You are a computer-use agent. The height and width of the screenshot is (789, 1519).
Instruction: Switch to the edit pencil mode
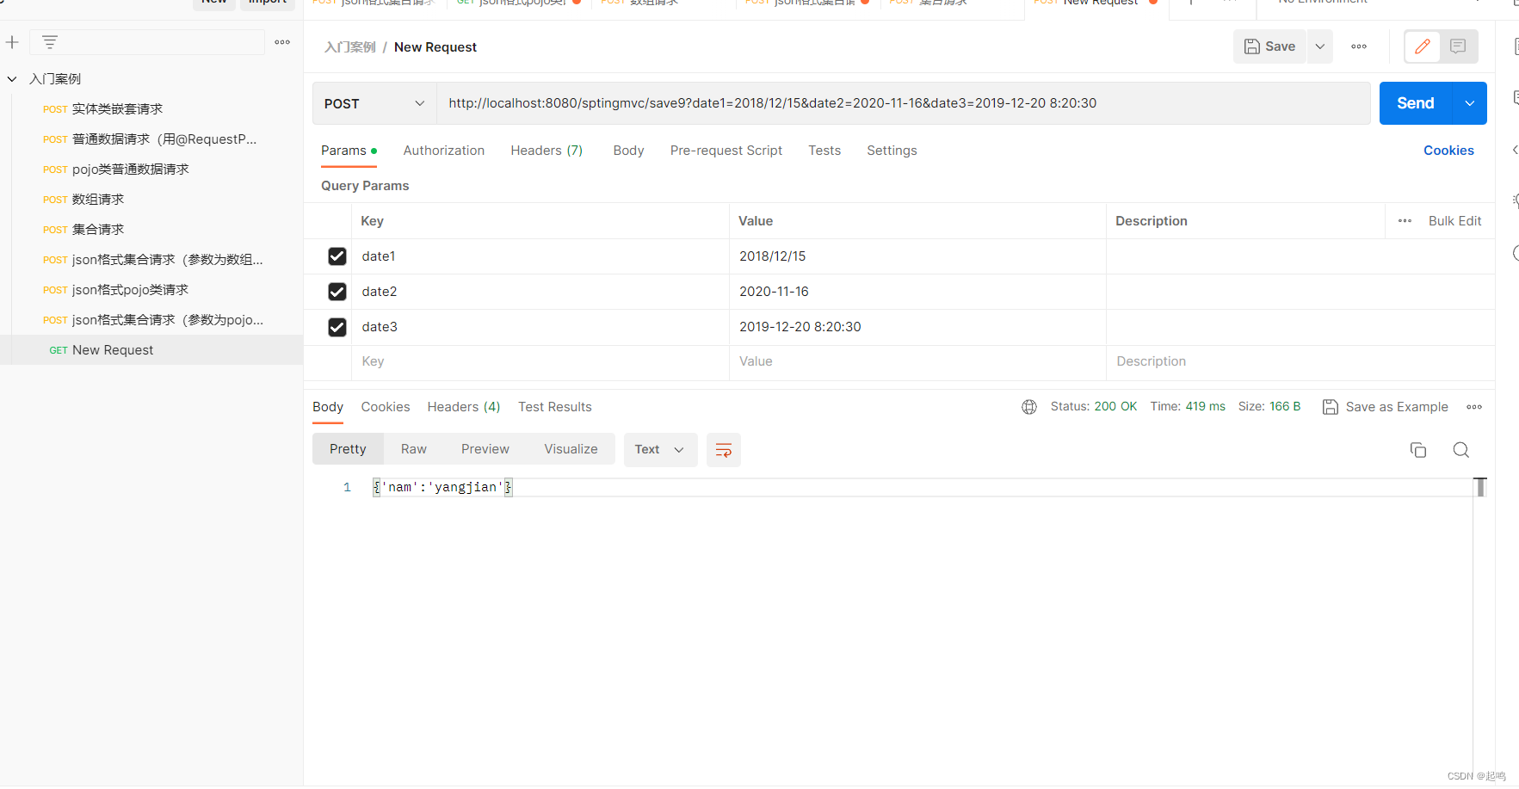tap(1423, 46)
